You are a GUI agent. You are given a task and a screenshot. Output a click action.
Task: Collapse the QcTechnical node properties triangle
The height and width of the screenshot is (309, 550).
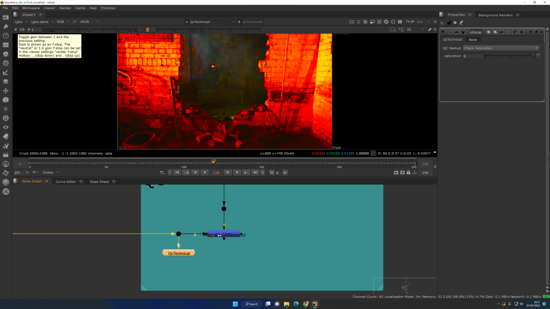pos(443,32)
